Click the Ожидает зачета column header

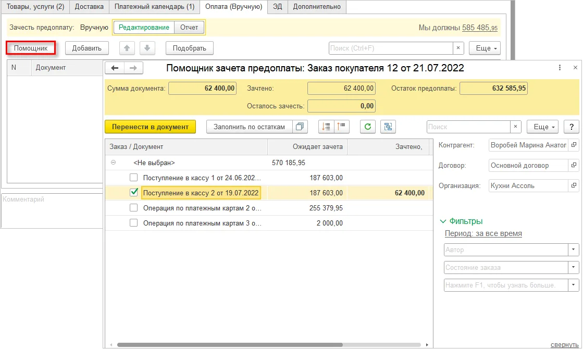pyautogui.click(x=307, y=147)
